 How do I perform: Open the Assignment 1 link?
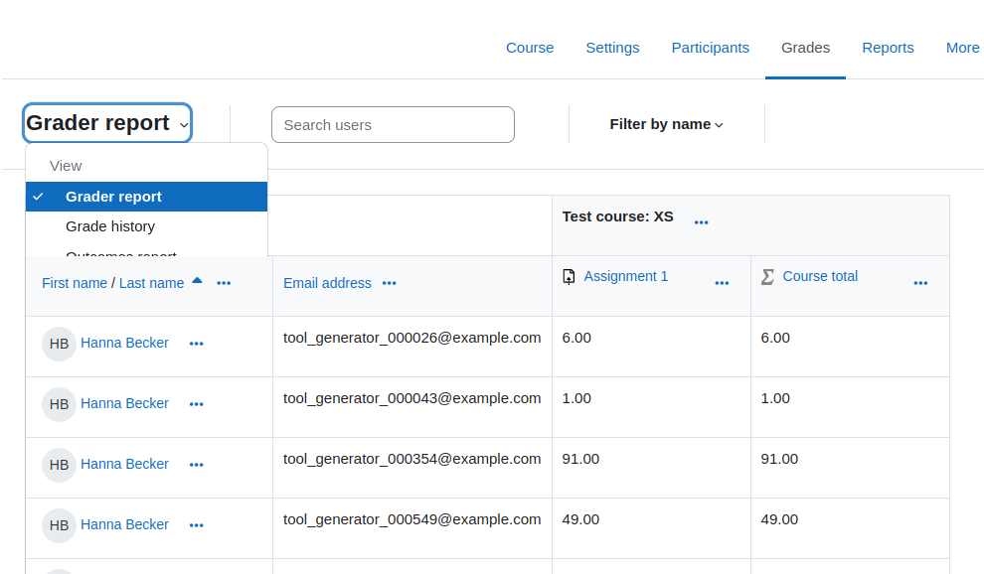[625, 277]
